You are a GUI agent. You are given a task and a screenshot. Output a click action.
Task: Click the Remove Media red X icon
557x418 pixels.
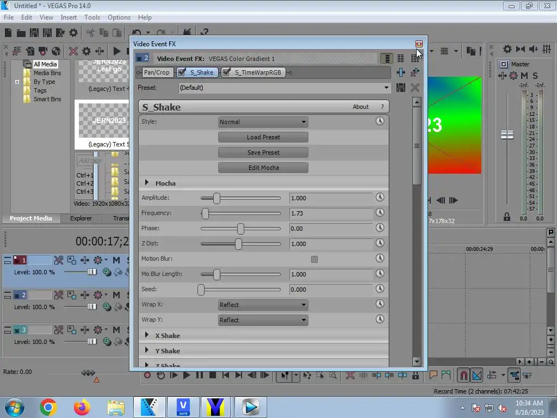[x=73, y=51]
